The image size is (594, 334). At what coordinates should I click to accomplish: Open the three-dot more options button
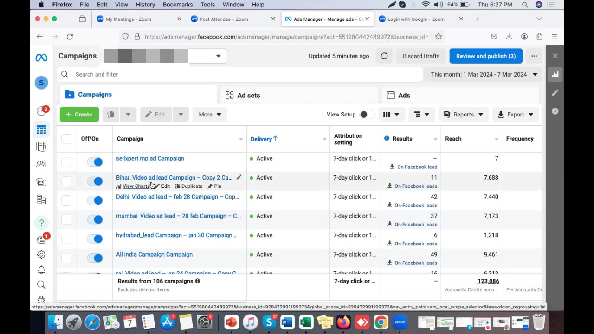click(534, 56)
